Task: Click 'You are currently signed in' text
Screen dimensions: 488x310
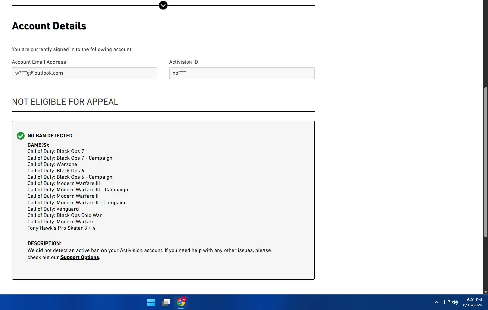Action: (72, 49)
